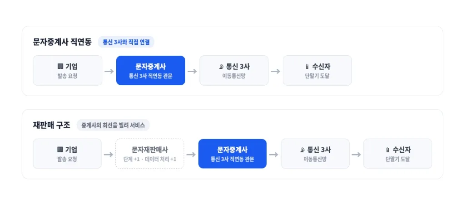Click the phone icon in 재판매 구조's 수신자 box
Viewport: 465px width, 204px height.
tap(388, 150)
